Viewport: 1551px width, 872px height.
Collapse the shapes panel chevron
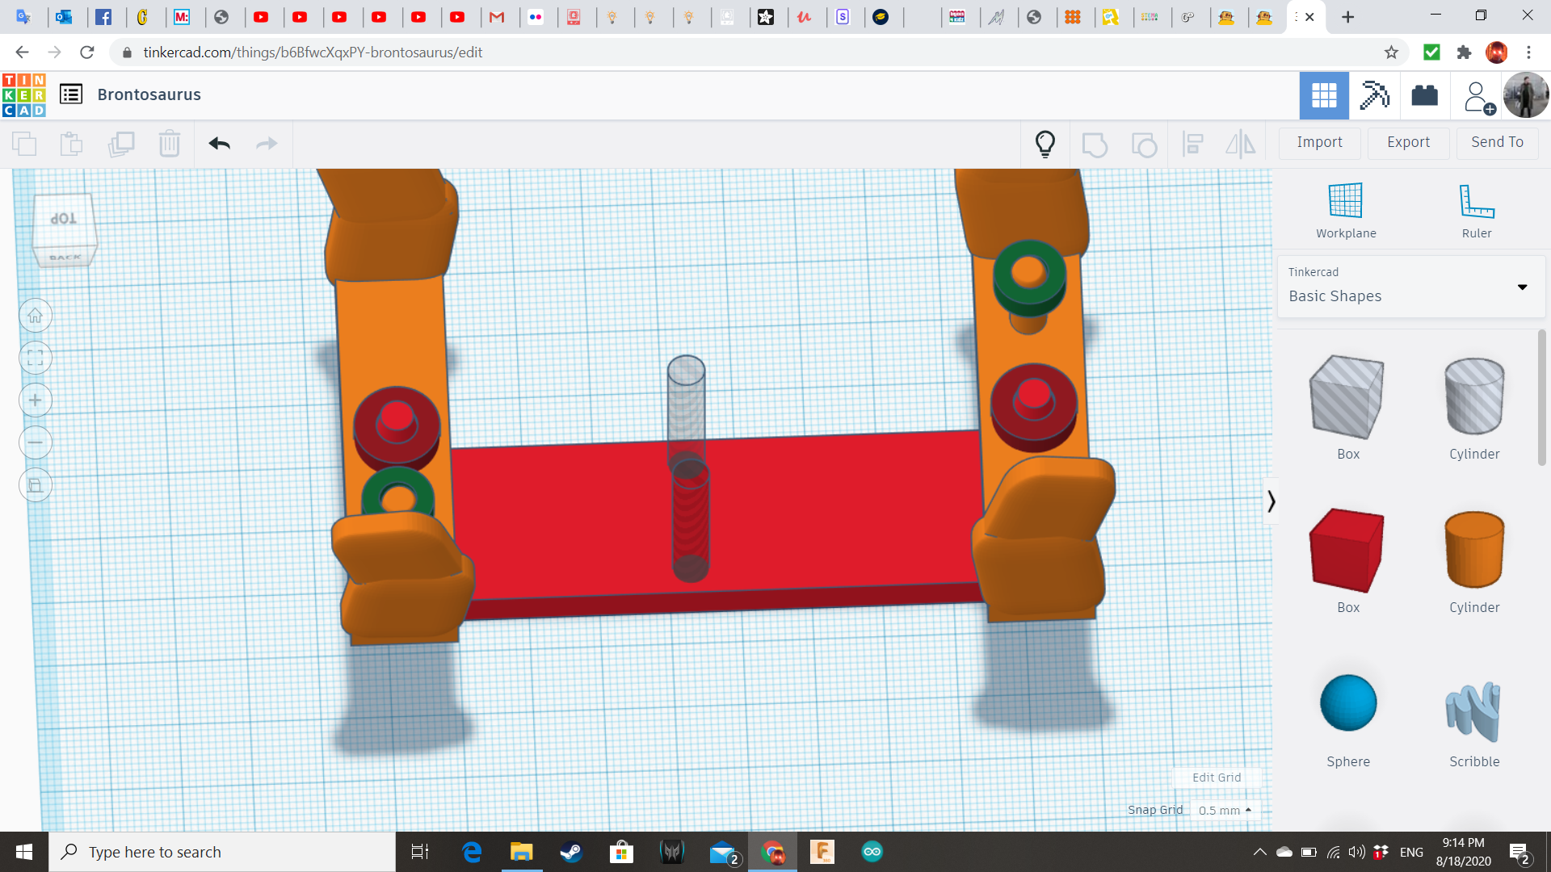click(1271, 501)
